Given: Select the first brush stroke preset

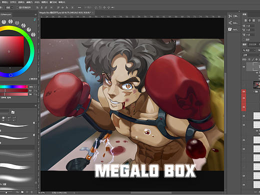Looking at the screenshot, I should (14, 125).
